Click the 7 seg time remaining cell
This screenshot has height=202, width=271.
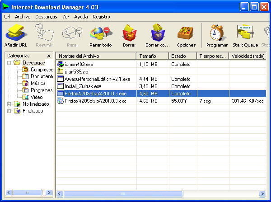[x=205, y=101]
